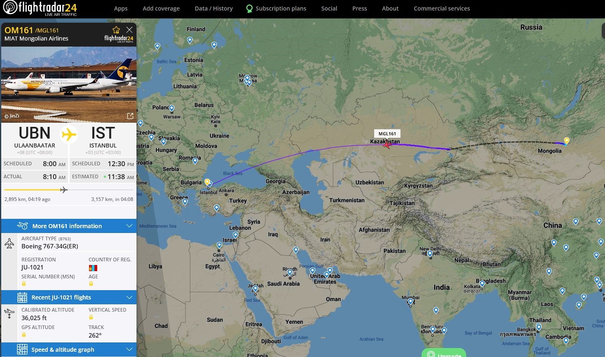Click the flight info planes icon
The image size is (605, 357).
[22, 226]
